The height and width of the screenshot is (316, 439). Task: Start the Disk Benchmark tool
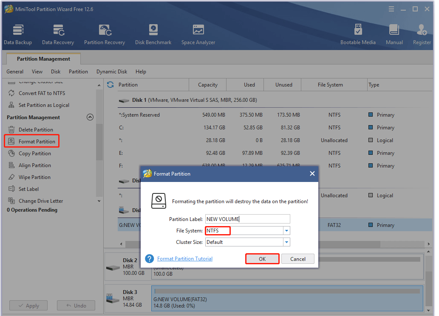(153, 35)
